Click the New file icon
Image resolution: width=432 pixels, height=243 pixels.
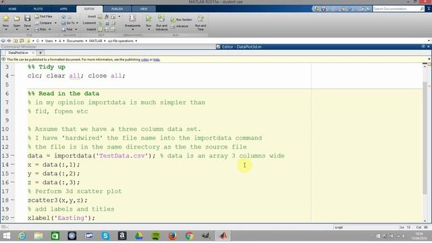pos(6,19)
